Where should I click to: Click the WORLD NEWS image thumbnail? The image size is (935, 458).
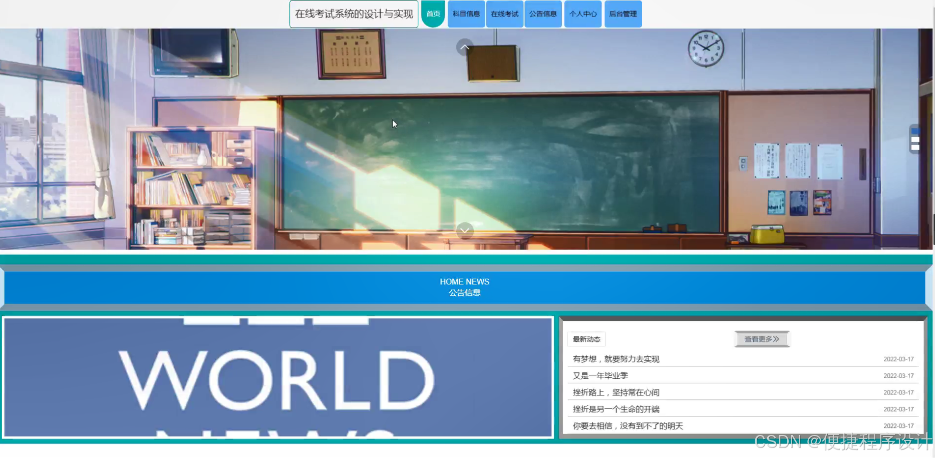pos(278,377)
